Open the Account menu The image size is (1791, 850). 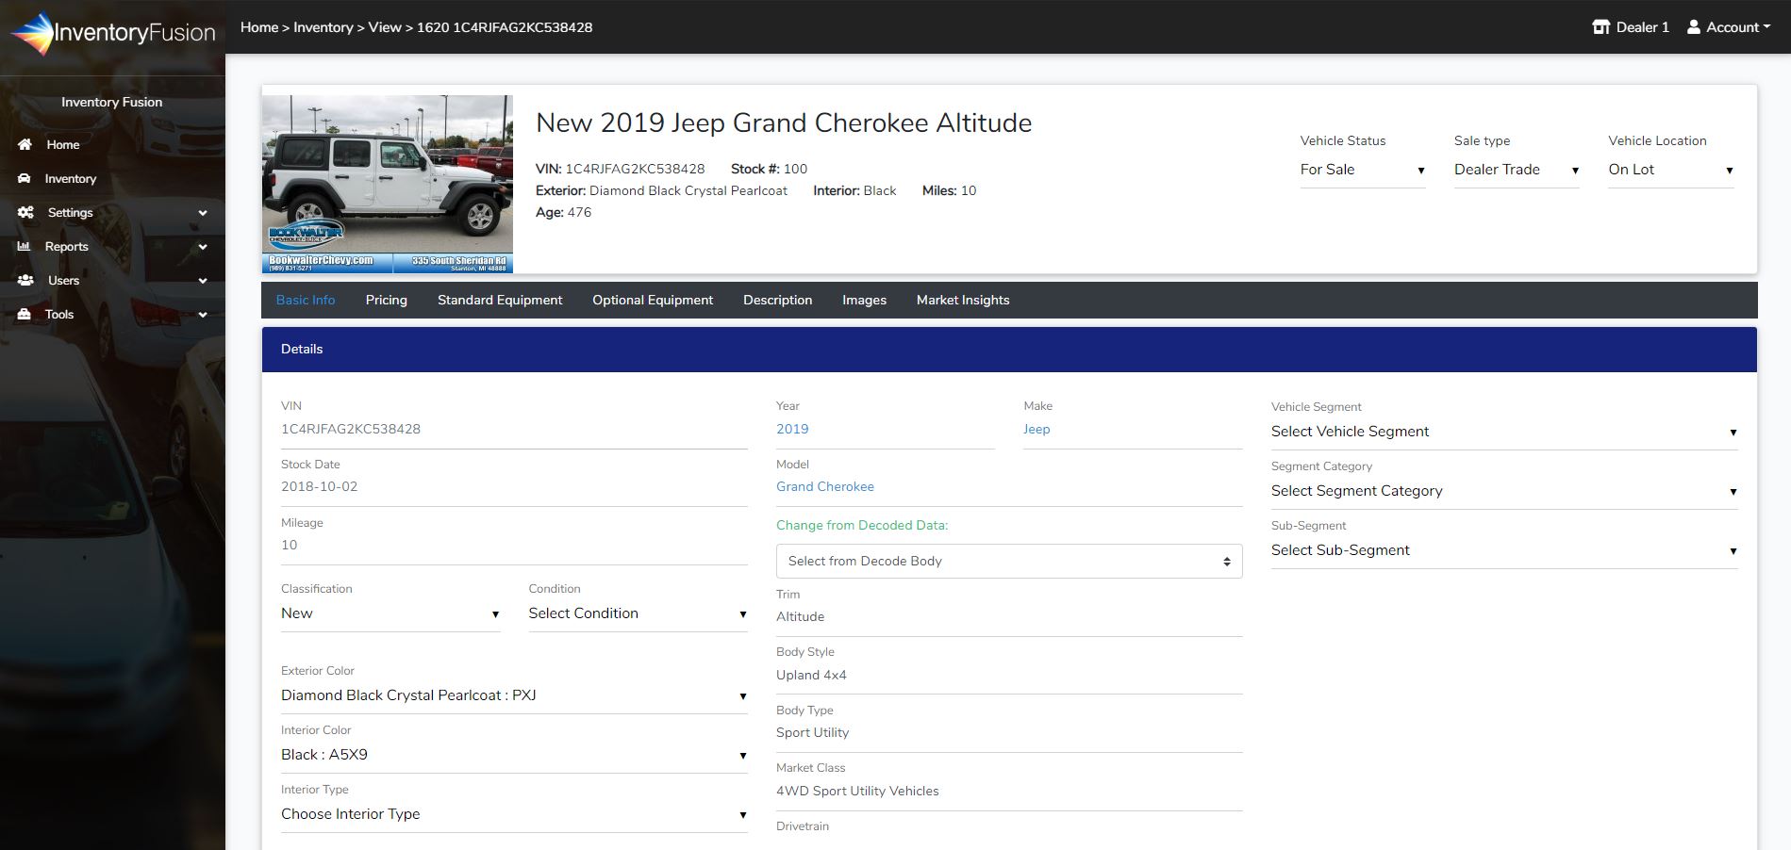coord(1728,27)
